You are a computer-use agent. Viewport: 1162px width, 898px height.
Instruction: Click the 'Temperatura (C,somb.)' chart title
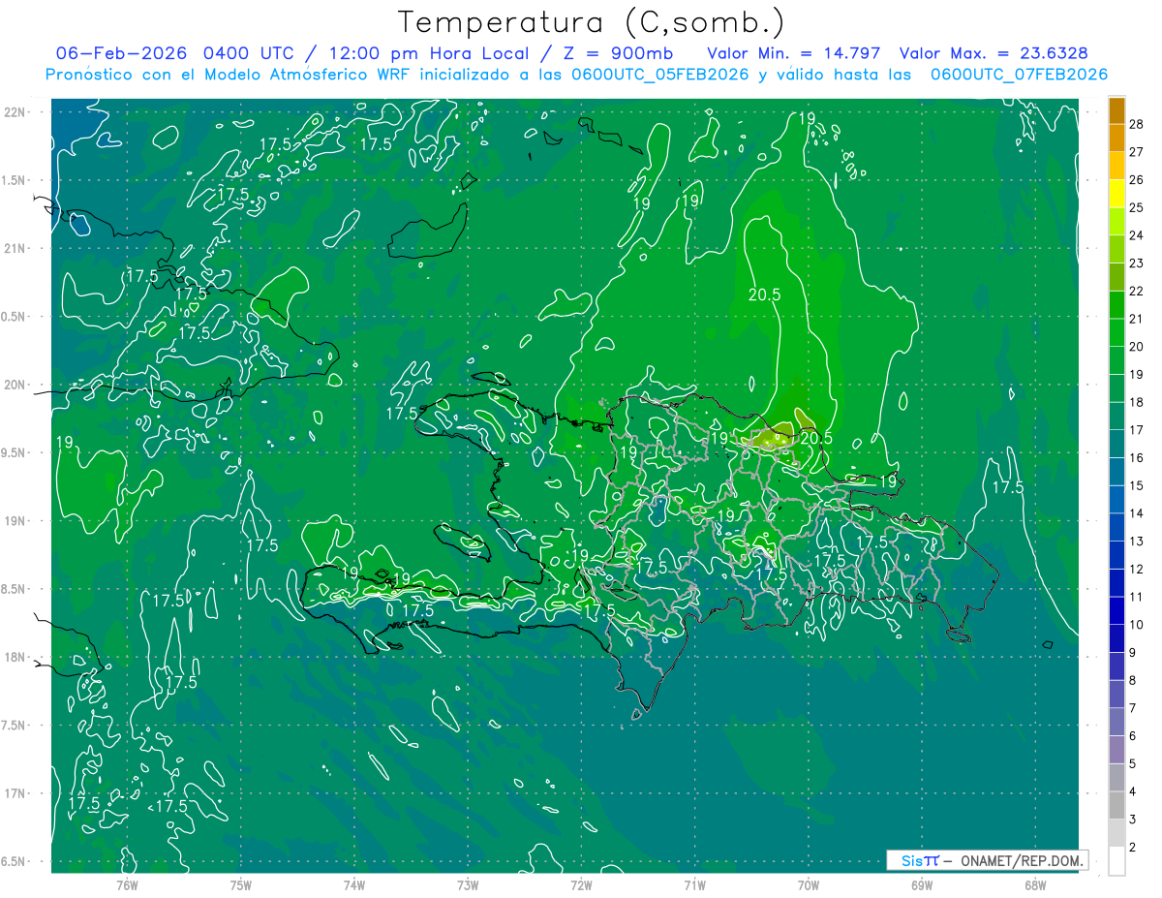[592, 22]
